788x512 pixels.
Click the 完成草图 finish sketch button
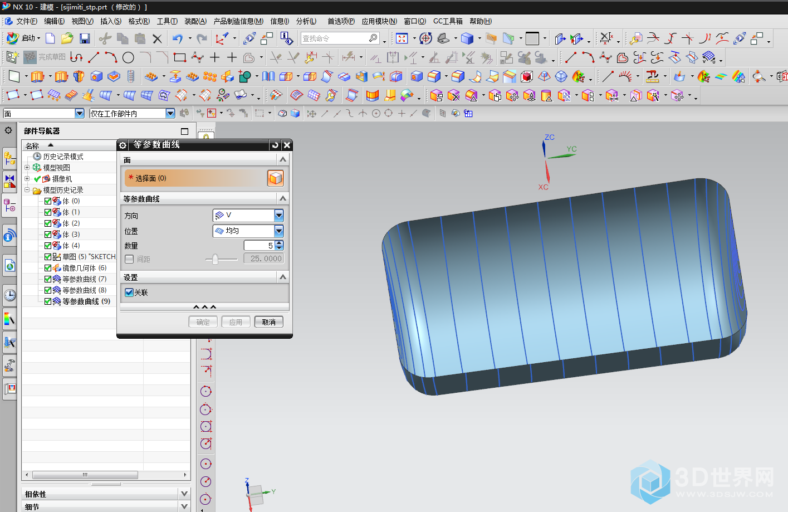[45, 57]
